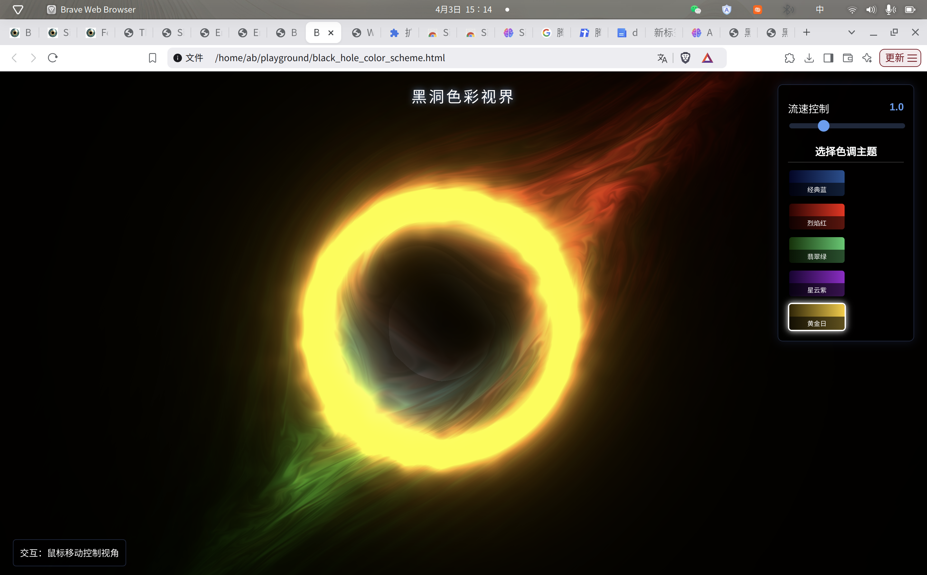Open the page translate icon
The image size is (927, 575).
[662, 58]
